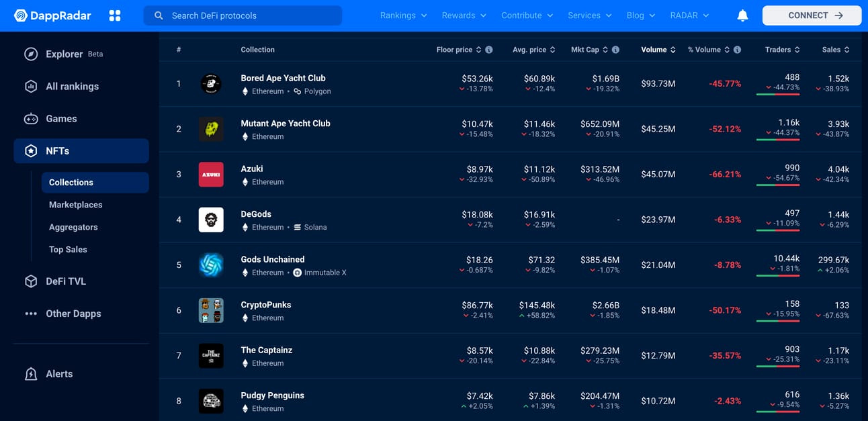Screen dimensions: 868x421
Task: Click the DeFi TVL cube icon
Action: coord(31,281)
